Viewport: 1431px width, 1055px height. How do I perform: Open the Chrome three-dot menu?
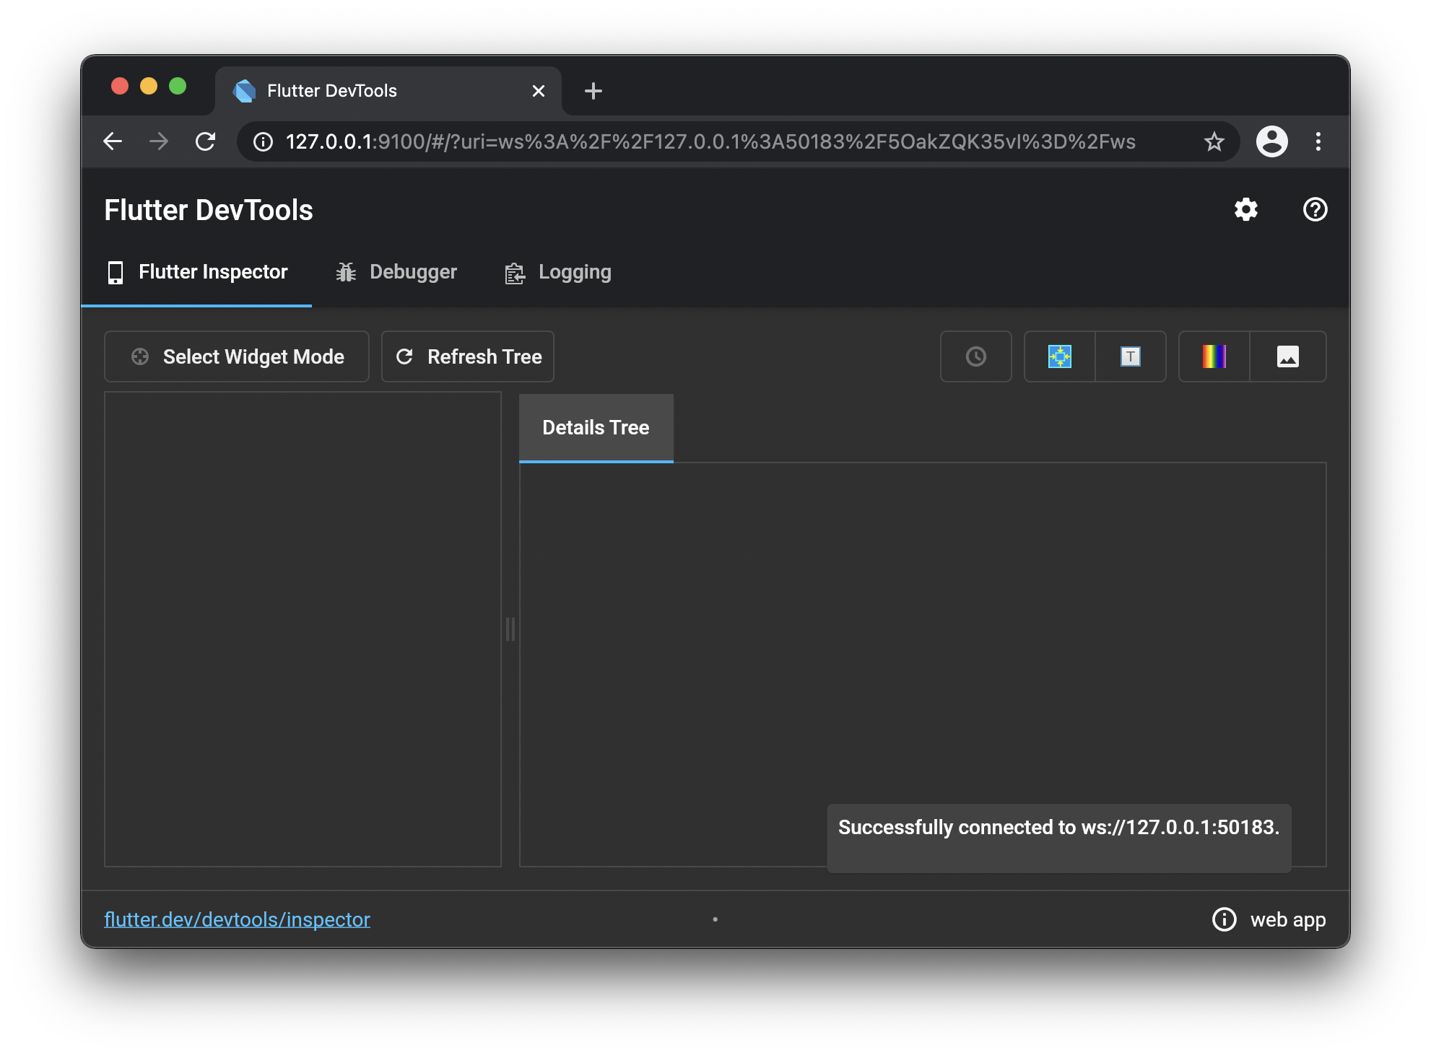point(1318,141)
